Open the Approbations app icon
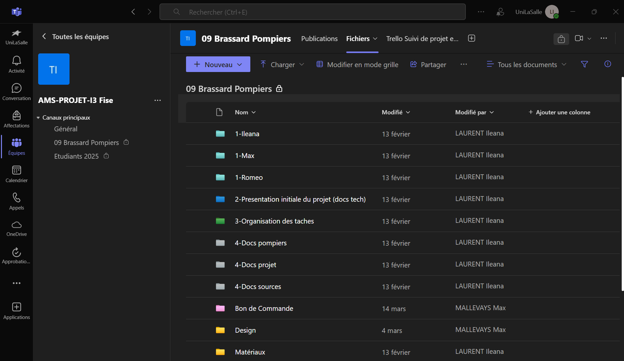The width and height of the screenshot is (624, 361). (16, 256)
